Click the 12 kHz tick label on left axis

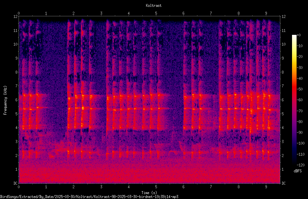coord(15,17)
